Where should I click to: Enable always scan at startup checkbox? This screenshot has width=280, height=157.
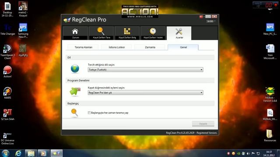click(x=89, y=113)
